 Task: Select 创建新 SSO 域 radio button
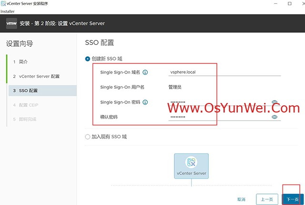point(88,59)
